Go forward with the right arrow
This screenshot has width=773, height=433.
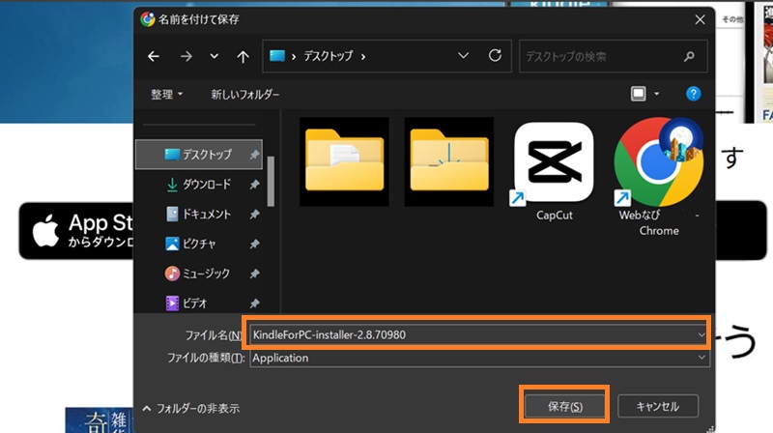click(186, 57)
